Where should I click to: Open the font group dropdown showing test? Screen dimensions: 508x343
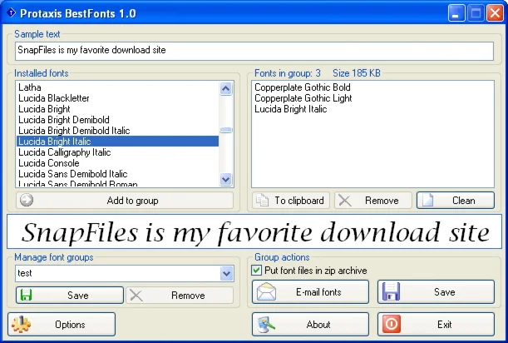[x=226, y=274]
